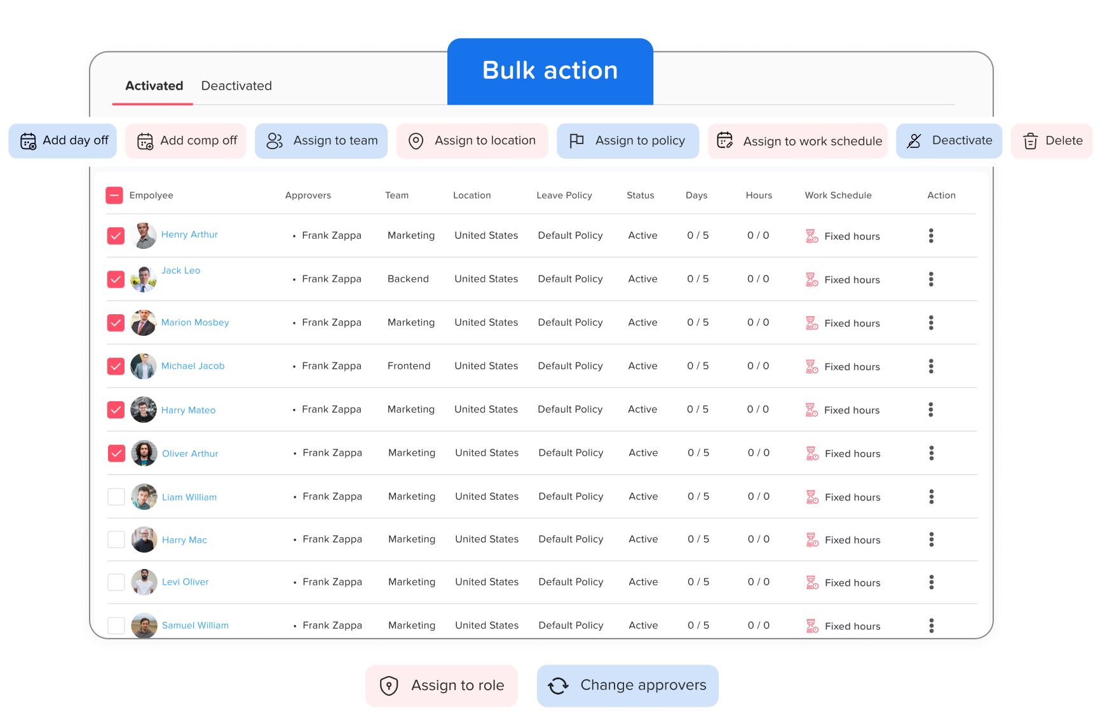Image resolution: width=1107 pixels, height=725 pixels.
Task: Expand action options for Marion Mosbey
Action: [931, 323]
